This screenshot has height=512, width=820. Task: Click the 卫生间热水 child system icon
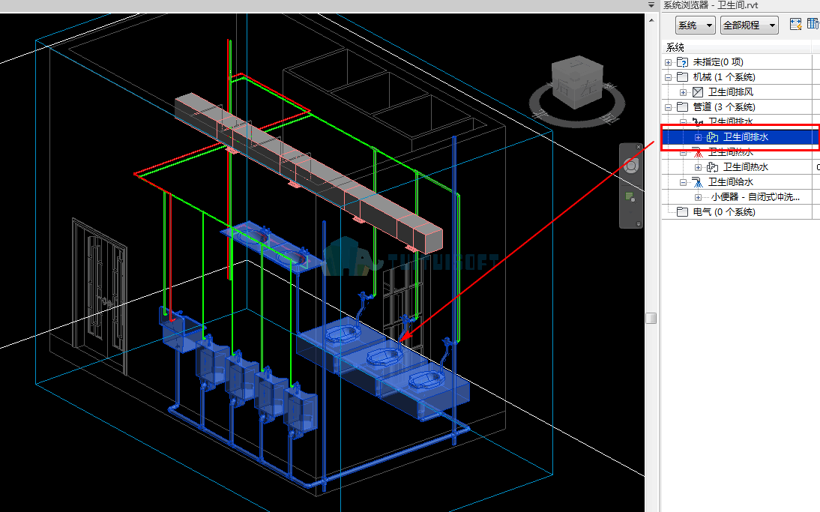pos(712,167)
